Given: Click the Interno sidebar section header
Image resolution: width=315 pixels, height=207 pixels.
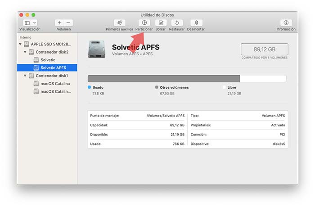Looking at the screenshot, I should (x=25, y=37).
